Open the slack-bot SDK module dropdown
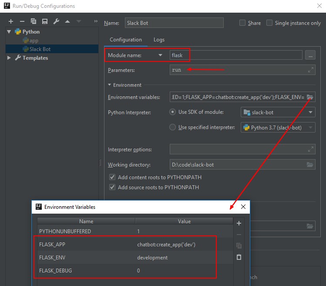326x286 pixels. [278, 112]
